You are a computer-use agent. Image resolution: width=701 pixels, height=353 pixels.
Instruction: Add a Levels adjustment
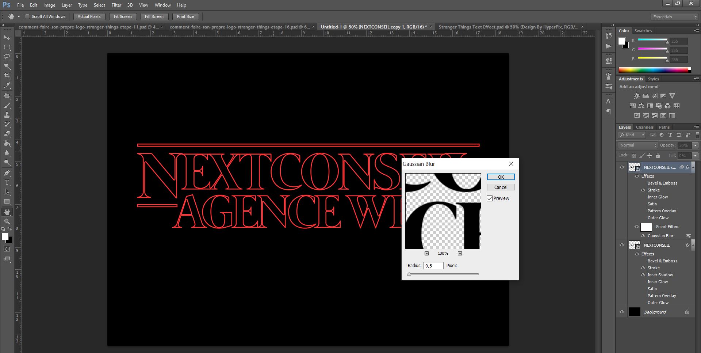[646, 96]
